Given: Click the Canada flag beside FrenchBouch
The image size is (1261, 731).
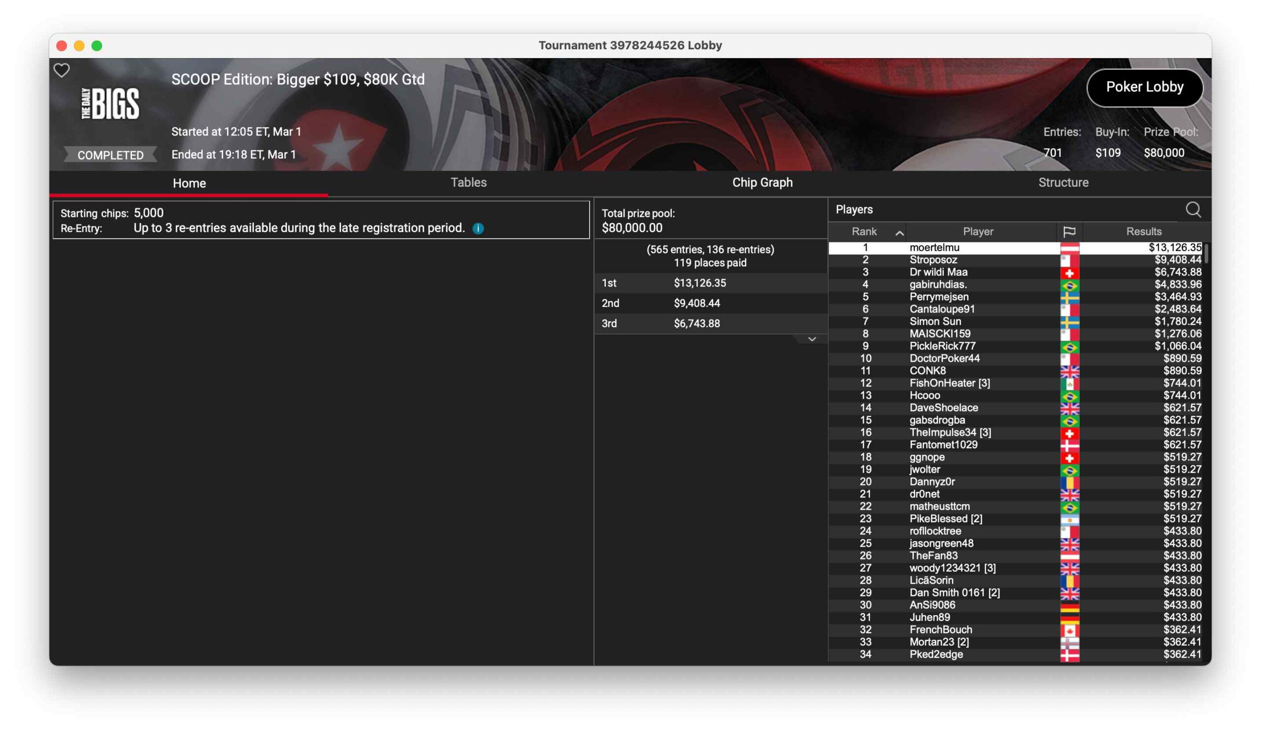Looking at the screenshot, I should pyautogui.click(x=1069, y=630).
